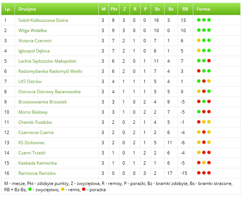Screen dimensions: 244x197
Task: Click yellow dot in LKS Ostrów row
Action: [209, 81]
